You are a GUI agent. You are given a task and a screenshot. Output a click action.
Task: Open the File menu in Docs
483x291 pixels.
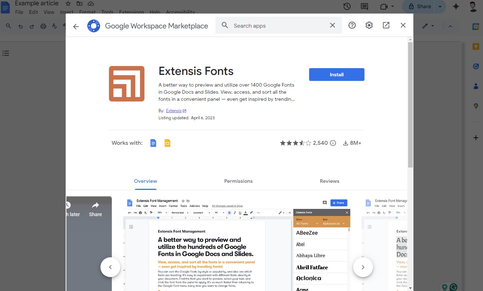(19, 12)
